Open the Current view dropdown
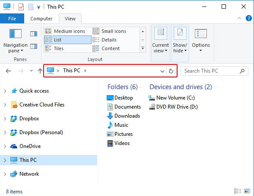Viewport: 254px width, 196px height. [160, 43]
